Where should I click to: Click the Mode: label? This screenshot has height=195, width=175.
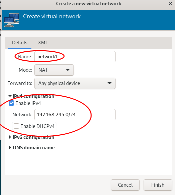click(26, 70)
